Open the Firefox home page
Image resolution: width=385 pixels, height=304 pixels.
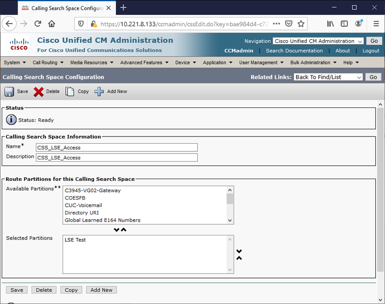pos(52,24)
